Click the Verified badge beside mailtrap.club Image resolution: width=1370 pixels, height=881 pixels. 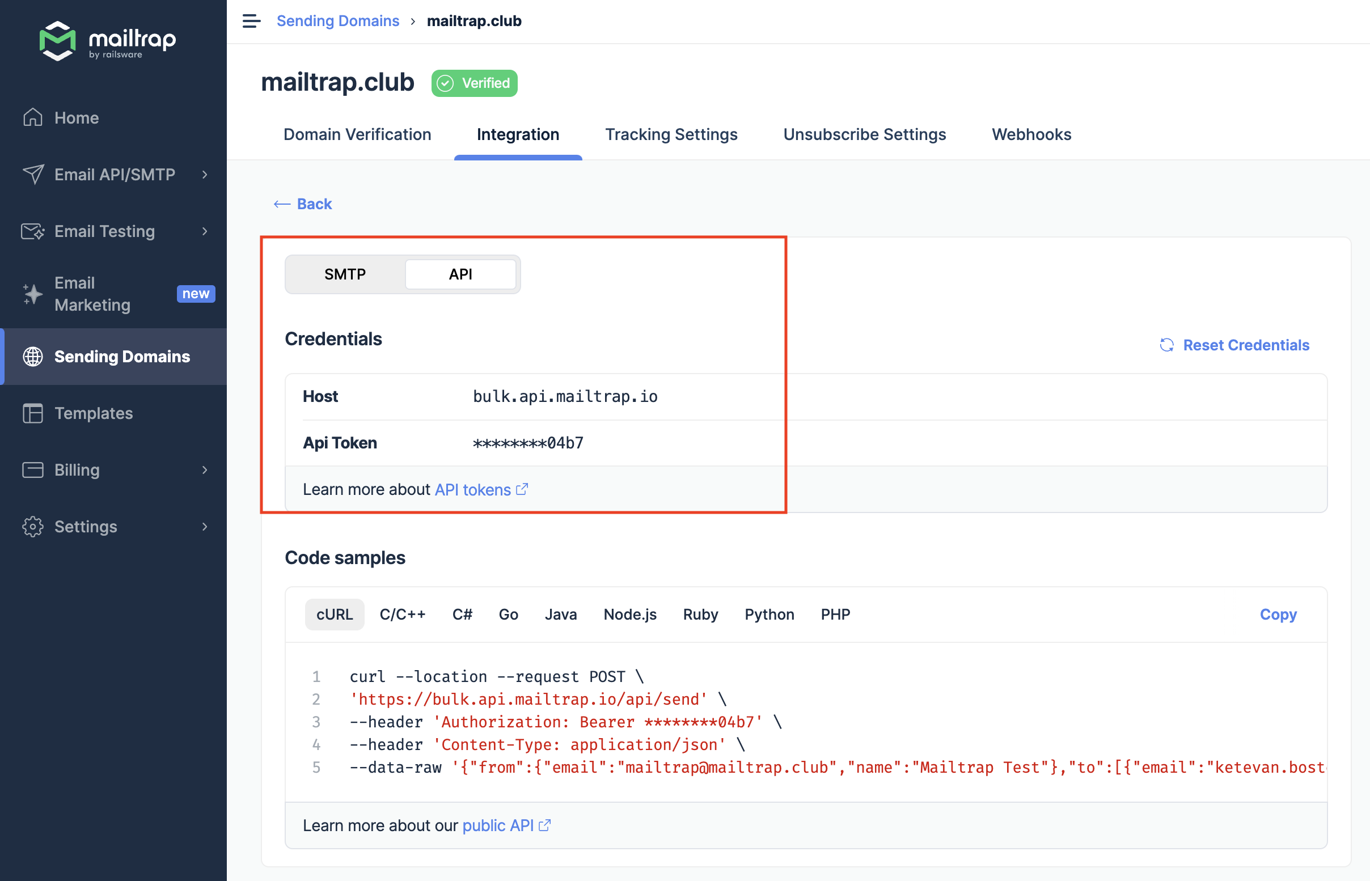click(473, 83)
